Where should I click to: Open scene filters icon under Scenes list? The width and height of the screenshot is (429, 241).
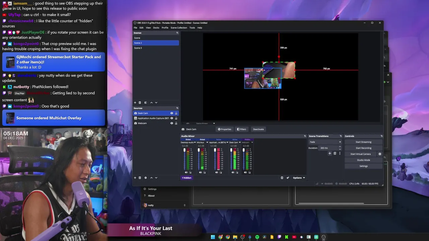(x=145, y=103)
